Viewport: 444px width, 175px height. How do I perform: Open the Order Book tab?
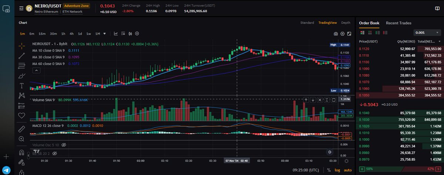point(369,23)
